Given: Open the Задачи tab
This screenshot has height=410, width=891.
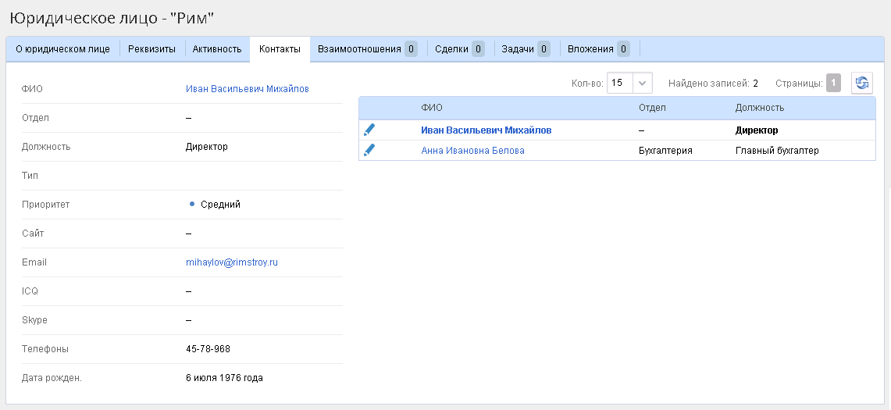Looking at the screenshot, I should coord(525,49).
